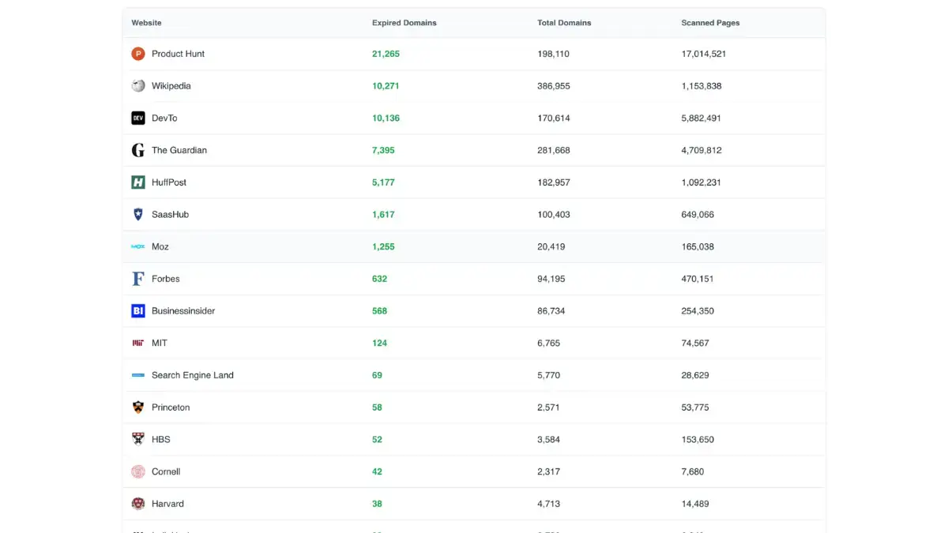Open the Harvard website name
Viewport: 948px width, 533px height.
coord(167,504)
